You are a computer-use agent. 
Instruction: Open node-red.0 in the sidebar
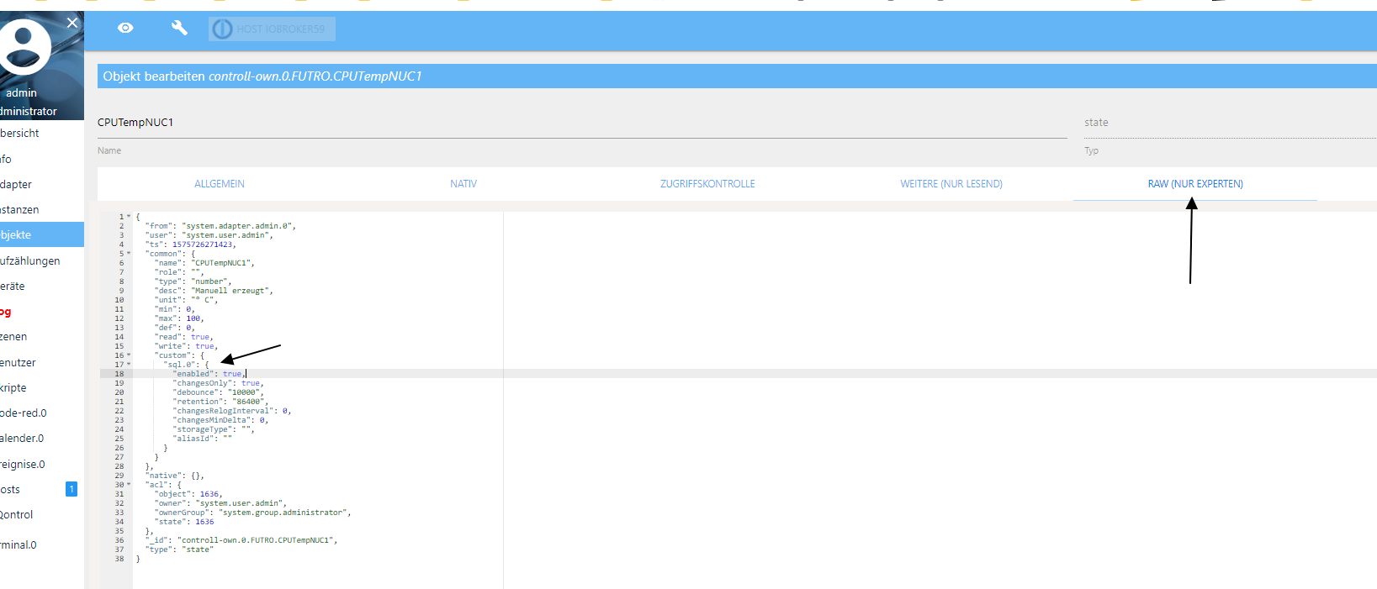pyautogui.click(x=42, y=413)
